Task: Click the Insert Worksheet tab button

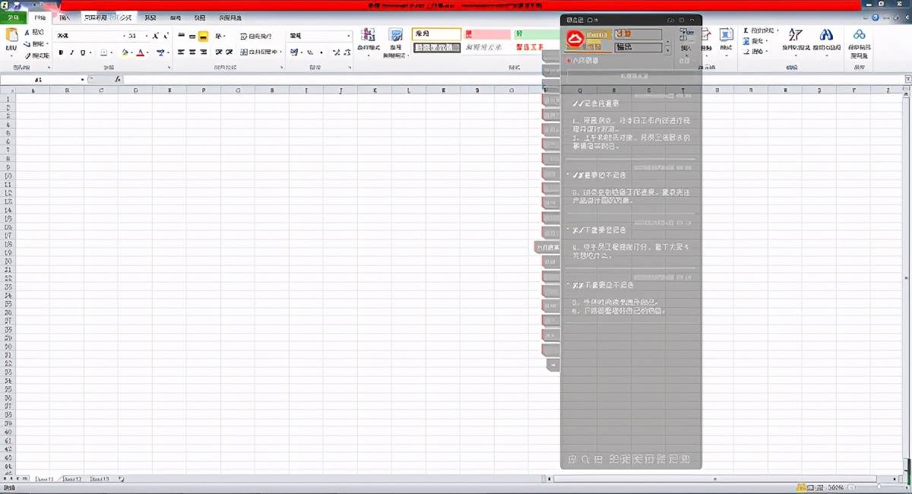Action: tap(121, 479)
